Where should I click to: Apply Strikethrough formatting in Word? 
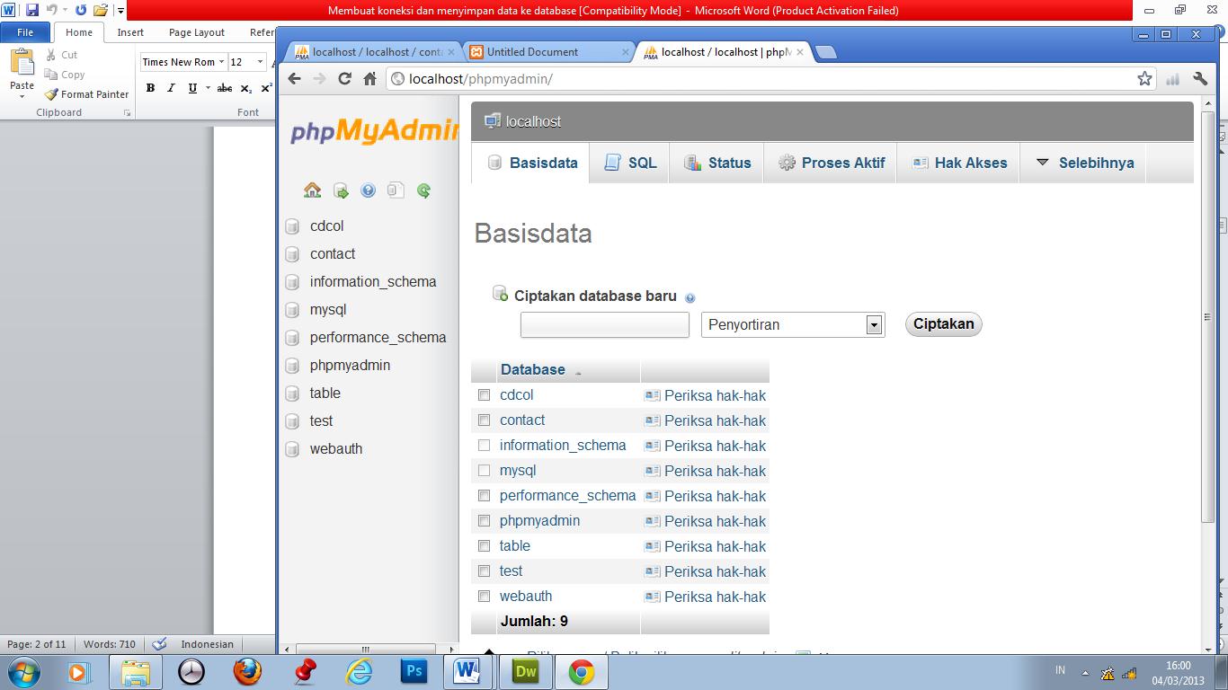pos(225,88)
